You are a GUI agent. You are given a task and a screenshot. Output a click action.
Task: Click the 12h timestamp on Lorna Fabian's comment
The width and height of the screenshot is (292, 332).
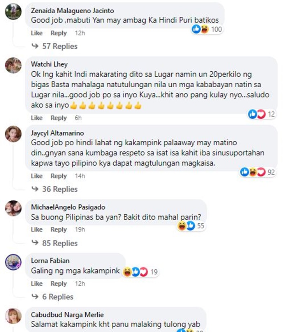(80, 284)
